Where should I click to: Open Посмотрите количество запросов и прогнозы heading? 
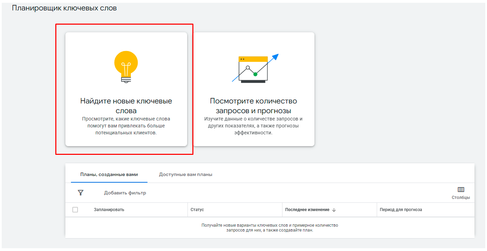(x=253, y=106)
